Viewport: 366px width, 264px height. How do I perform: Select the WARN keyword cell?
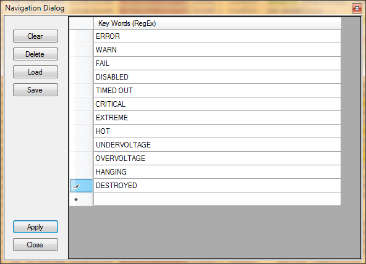[x=217, y=50]
